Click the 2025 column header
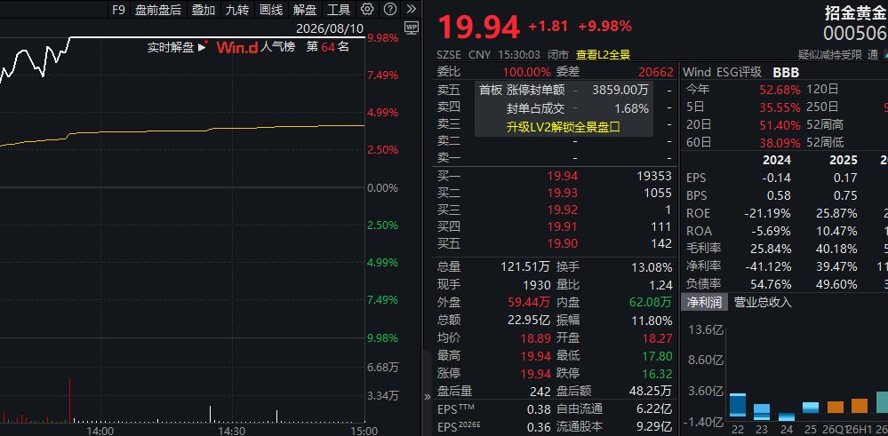Viewport: 888px width, 436px height. point(843,160)
